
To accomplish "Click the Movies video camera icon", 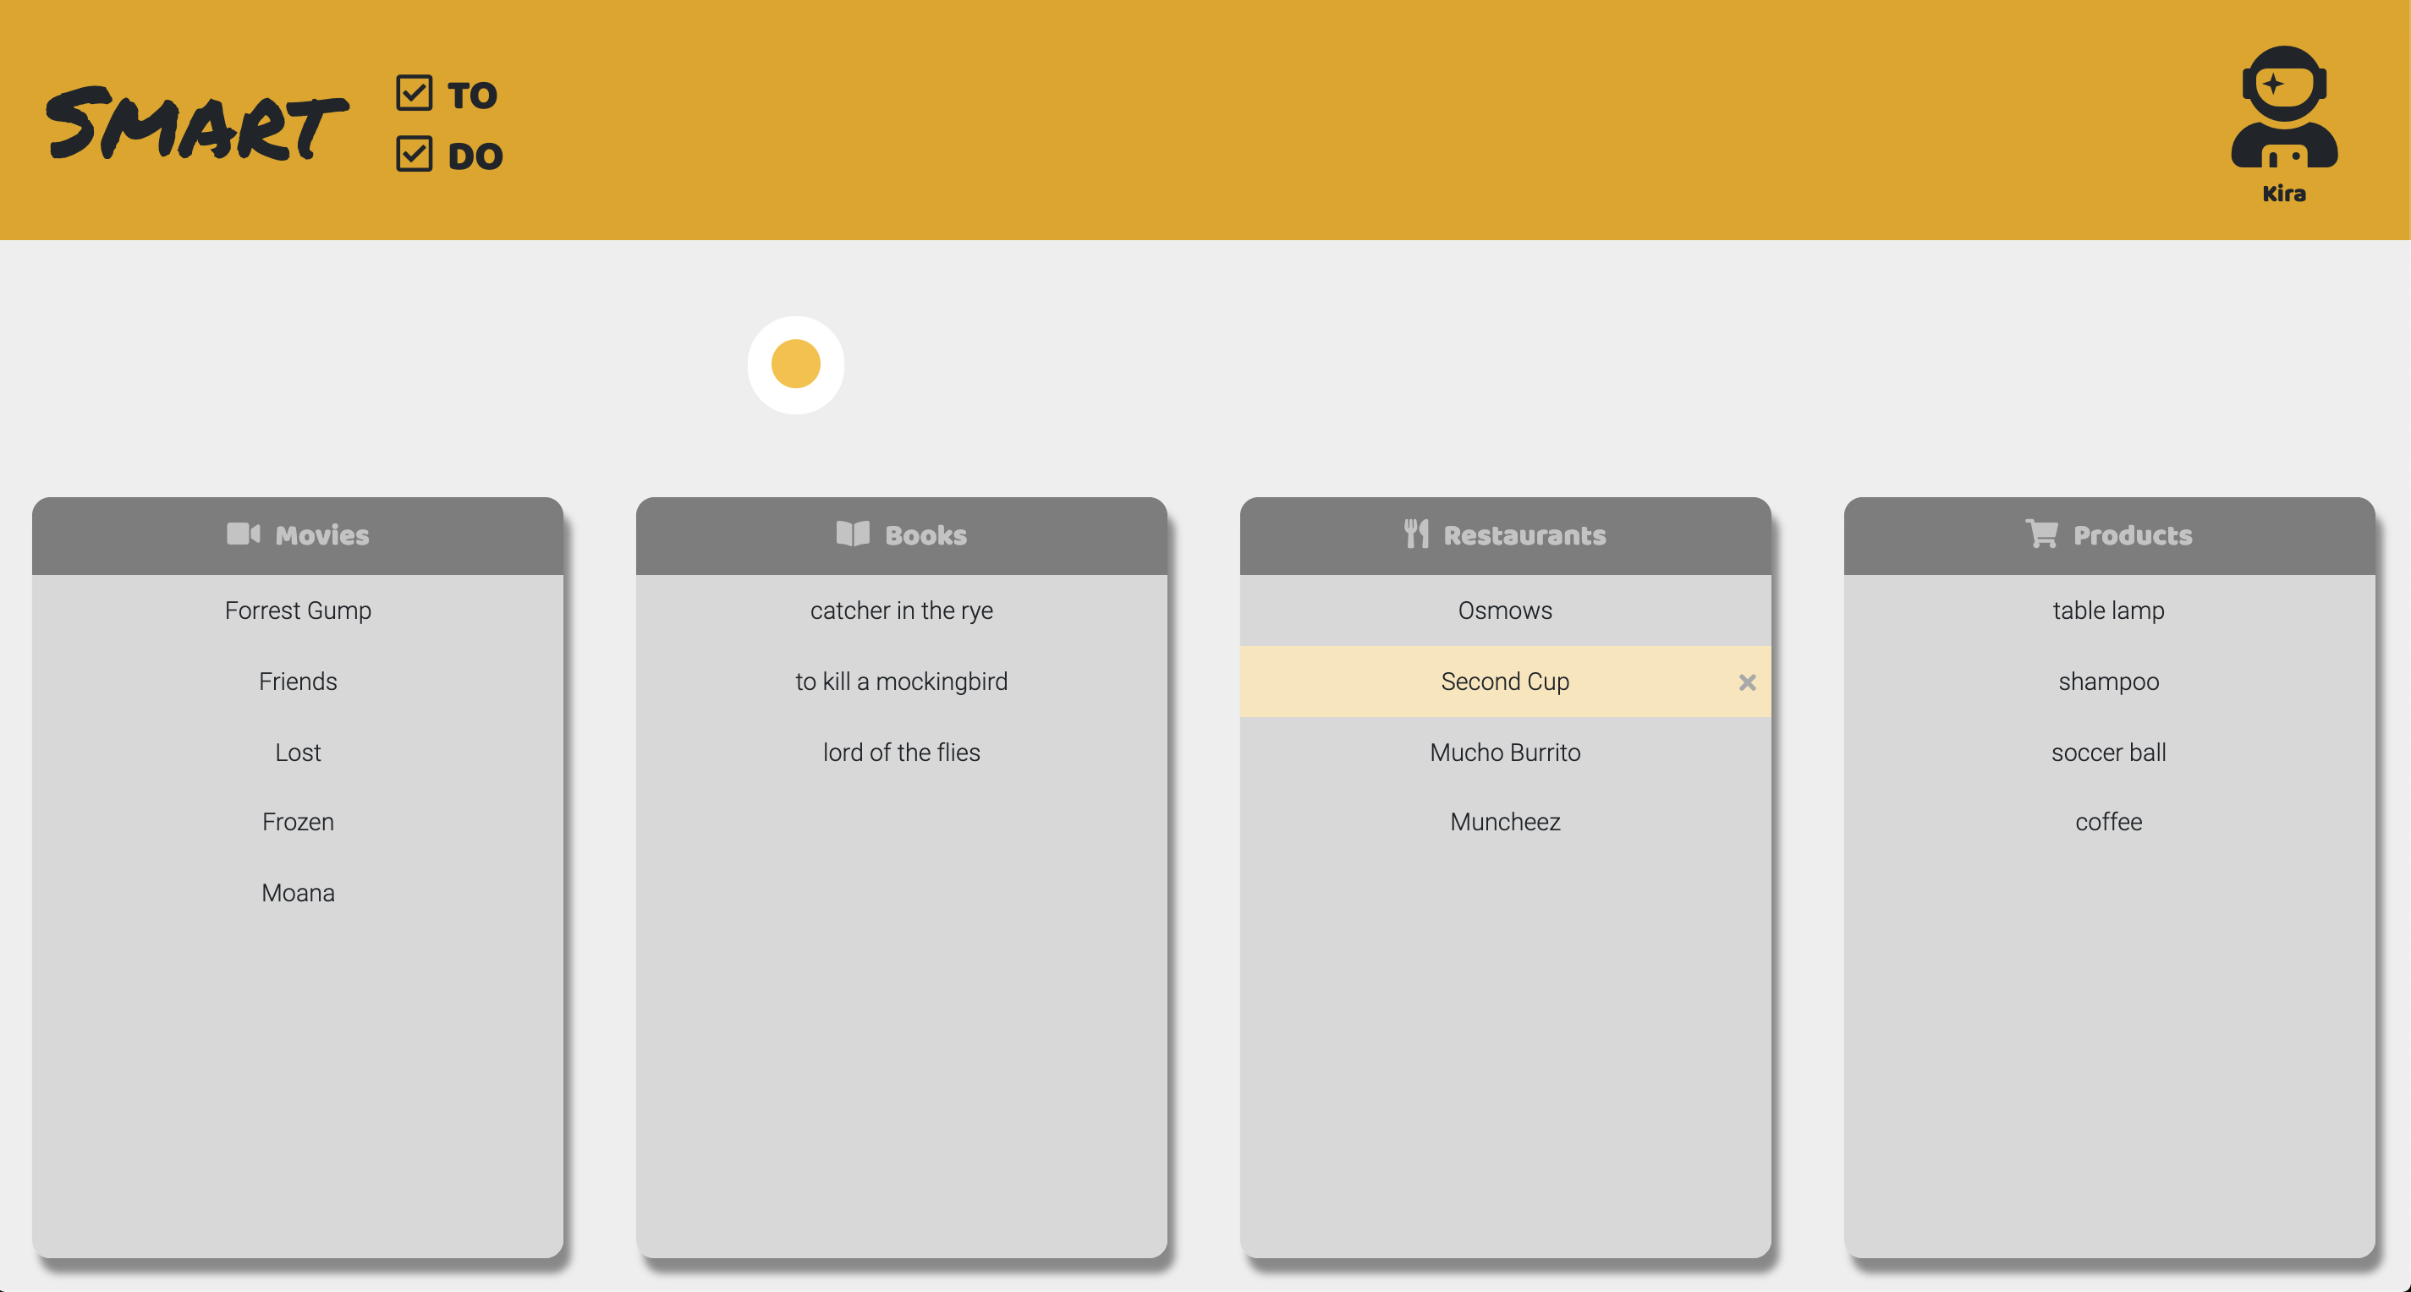I will pos(244,534).
